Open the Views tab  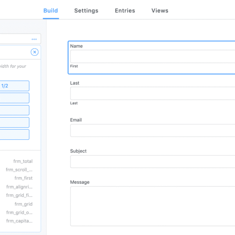160,11
